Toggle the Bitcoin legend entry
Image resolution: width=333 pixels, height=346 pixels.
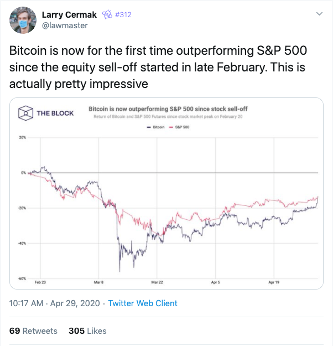click(x=155, y=127)
